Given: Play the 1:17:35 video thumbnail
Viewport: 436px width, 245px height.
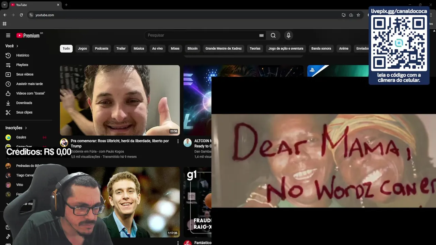Looking at the screenshot, I should [136, 202].
